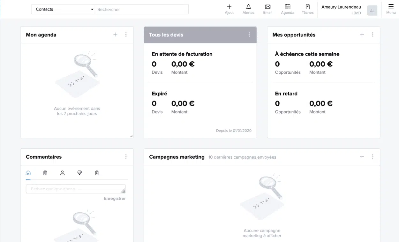Open the Tâches clipboard icon
Screen dimensions: 399x242
(308, 9)
